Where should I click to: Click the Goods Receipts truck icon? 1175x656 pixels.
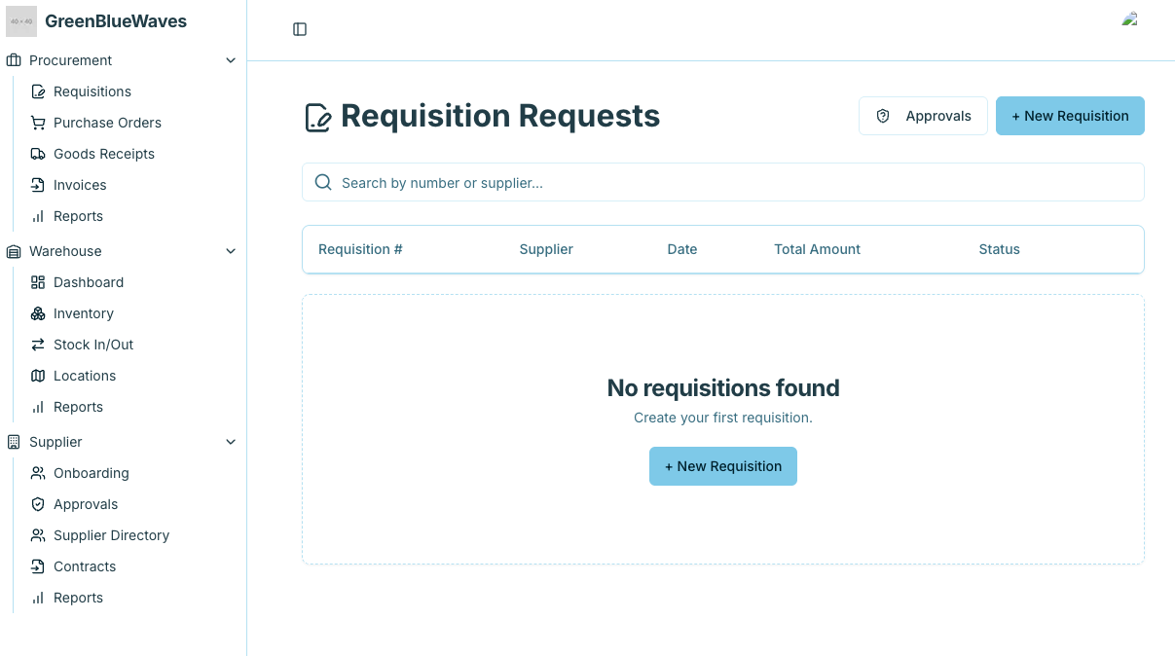click(38, 154)
